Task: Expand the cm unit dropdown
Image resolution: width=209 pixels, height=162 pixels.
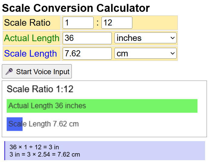Action: coord(145,54)
